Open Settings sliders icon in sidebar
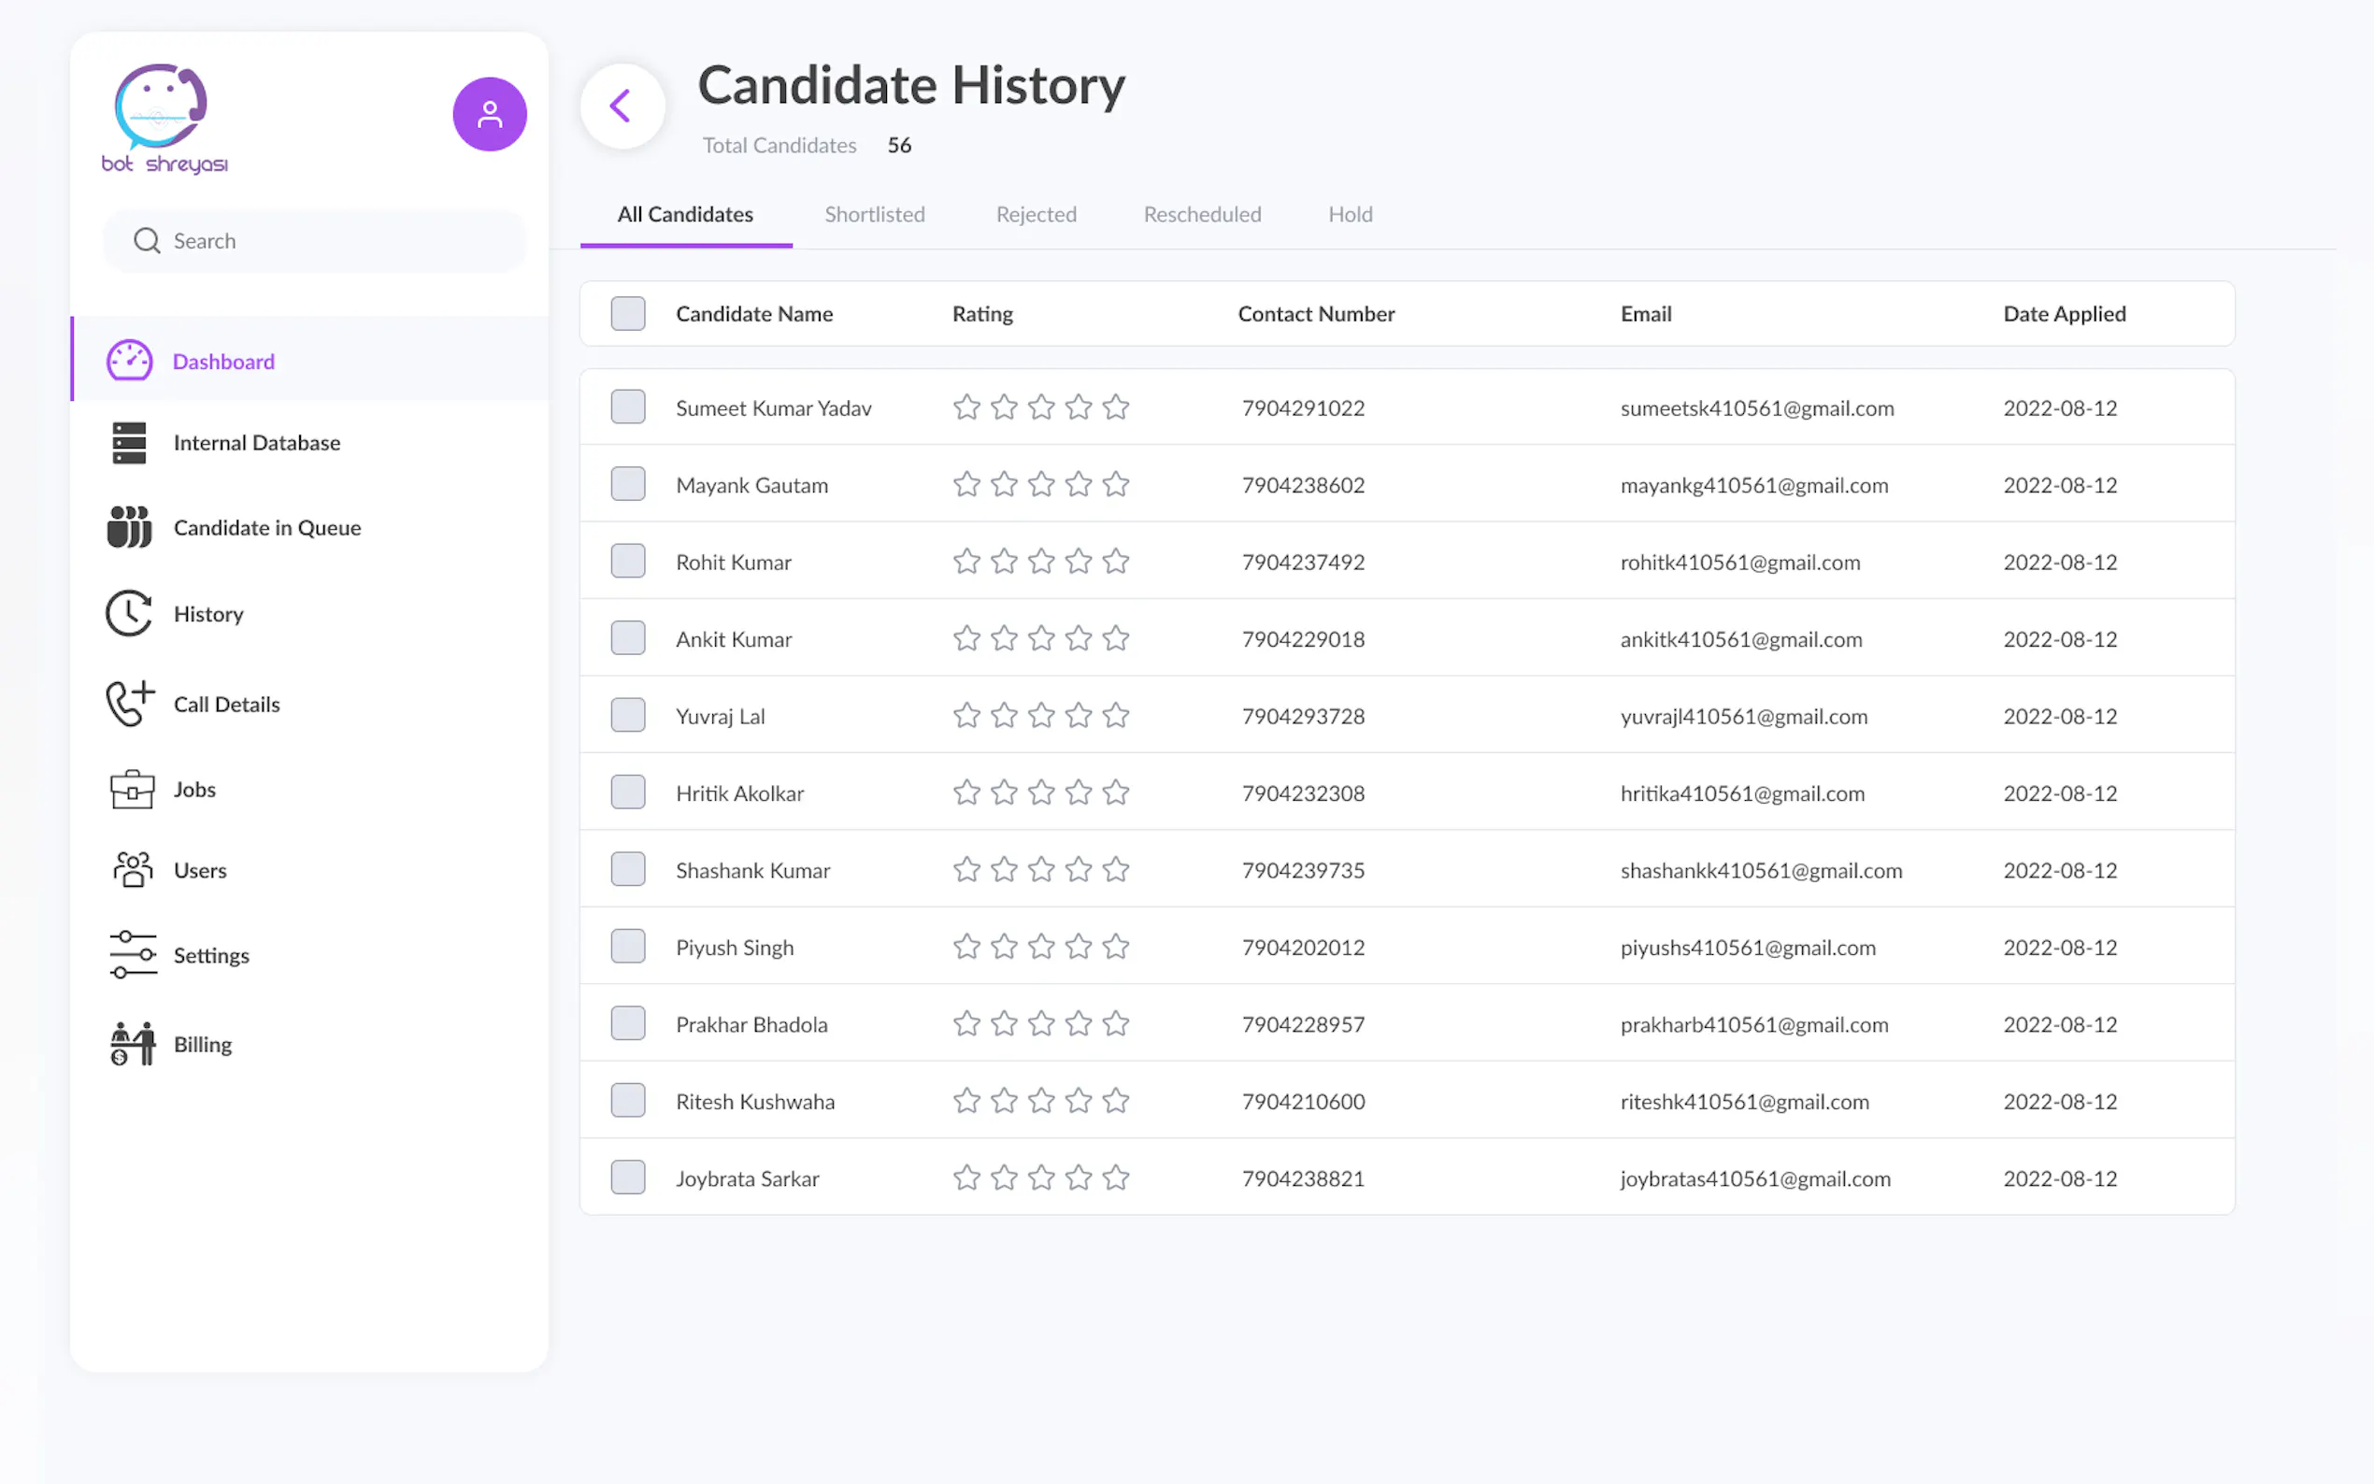The width and height of the screenshot is (2374, 1484). tap(132, 955)
